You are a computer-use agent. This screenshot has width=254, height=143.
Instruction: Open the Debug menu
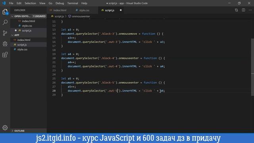point(60,3)
